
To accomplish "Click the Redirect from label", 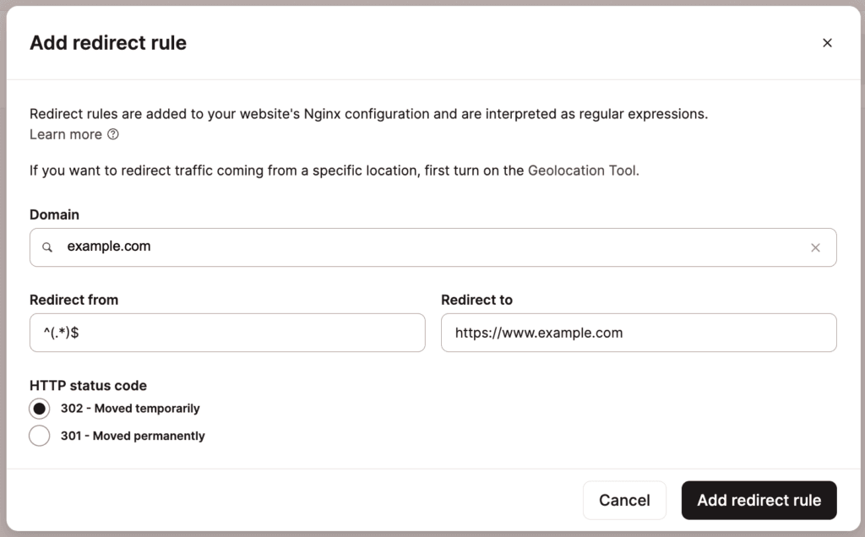I will [x=74, y=300].
